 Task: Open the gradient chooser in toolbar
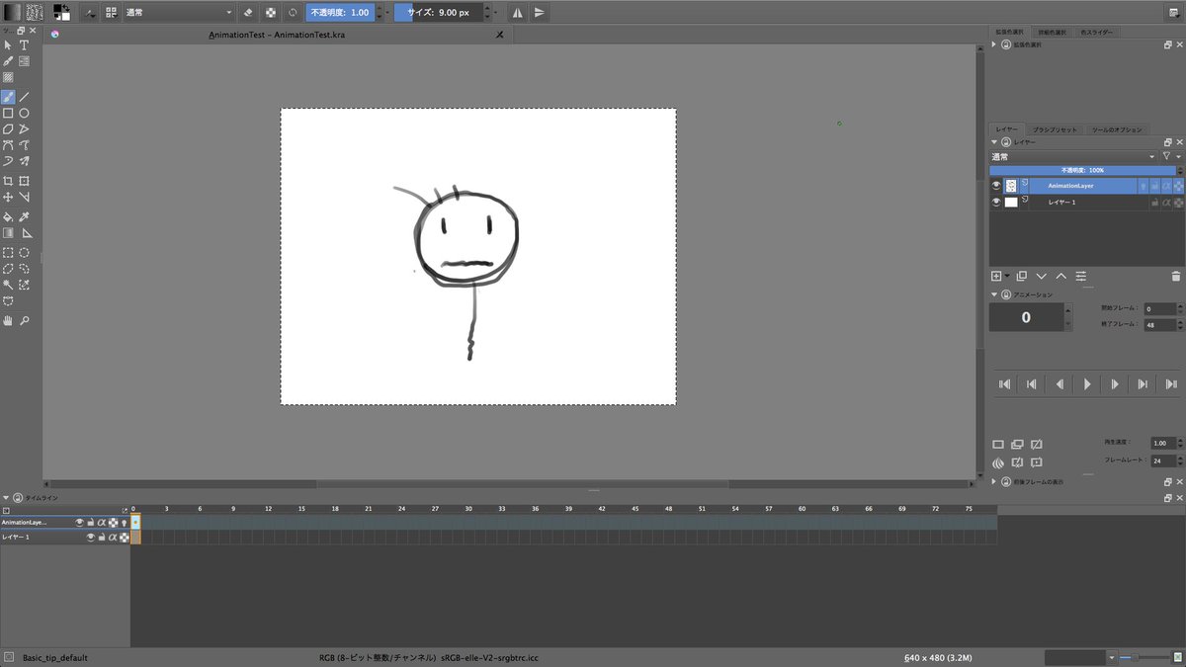tap(11, 13)
